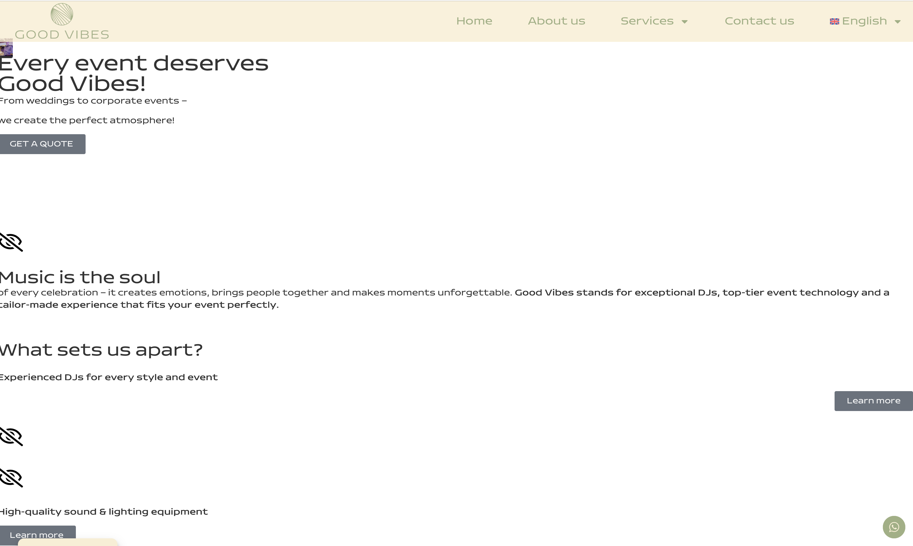The height and width of the screenshot is (546, 913).
Task: Click 'Experienced DJs for every style and event'
Action: [x=109, y=377]
